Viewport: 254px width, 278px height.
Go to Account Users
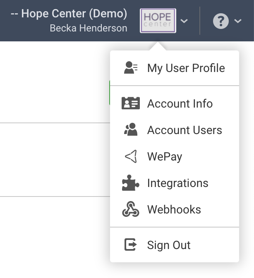coord(185,130)
